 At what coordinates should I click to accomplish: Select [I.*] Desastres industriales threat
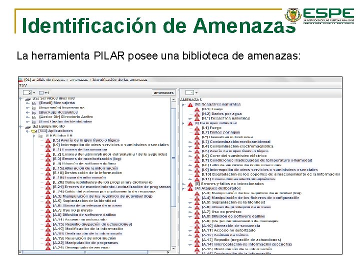tap(227, 137)
